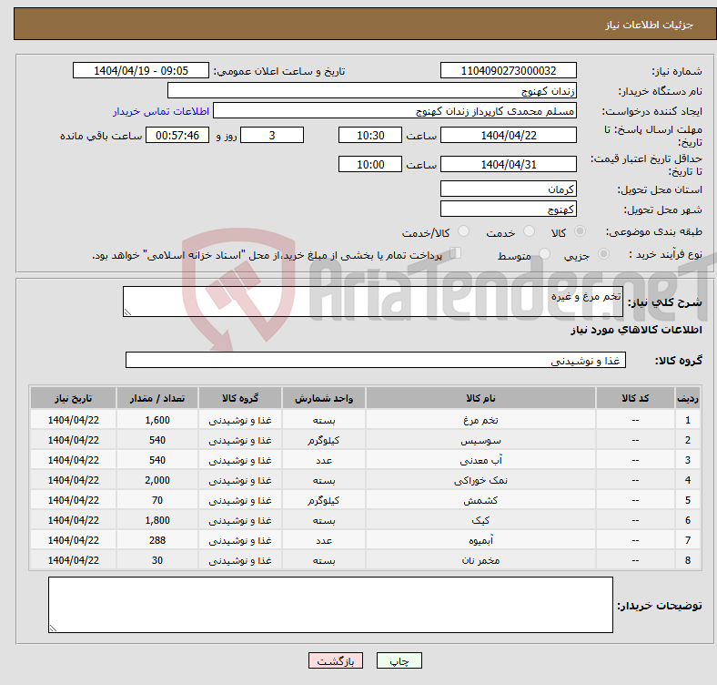Click the نمک خوراکی item name cell
This screenshot has height=685, width=717.
point(480,480)
